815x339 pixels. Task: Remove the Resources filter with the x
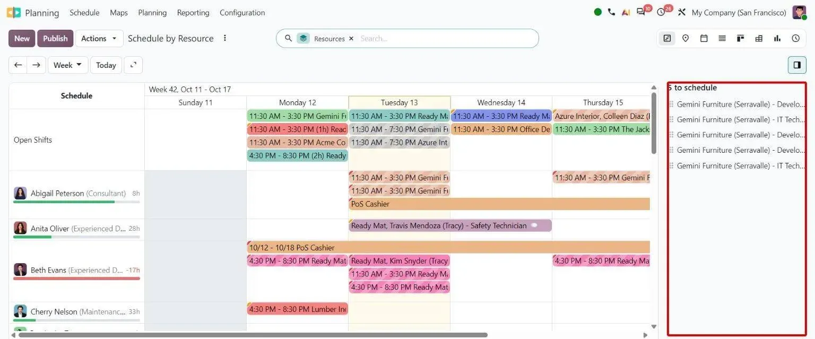[351, 39]
